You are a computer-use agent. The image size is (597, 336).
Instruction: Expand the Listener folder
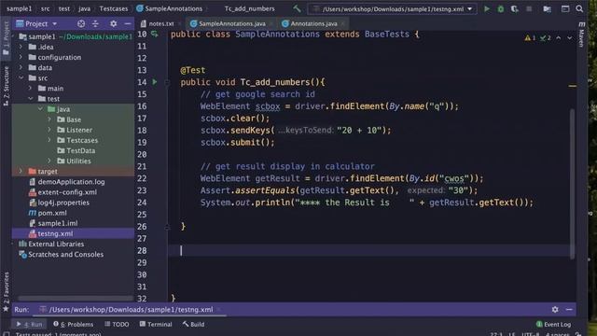[49, 130]
